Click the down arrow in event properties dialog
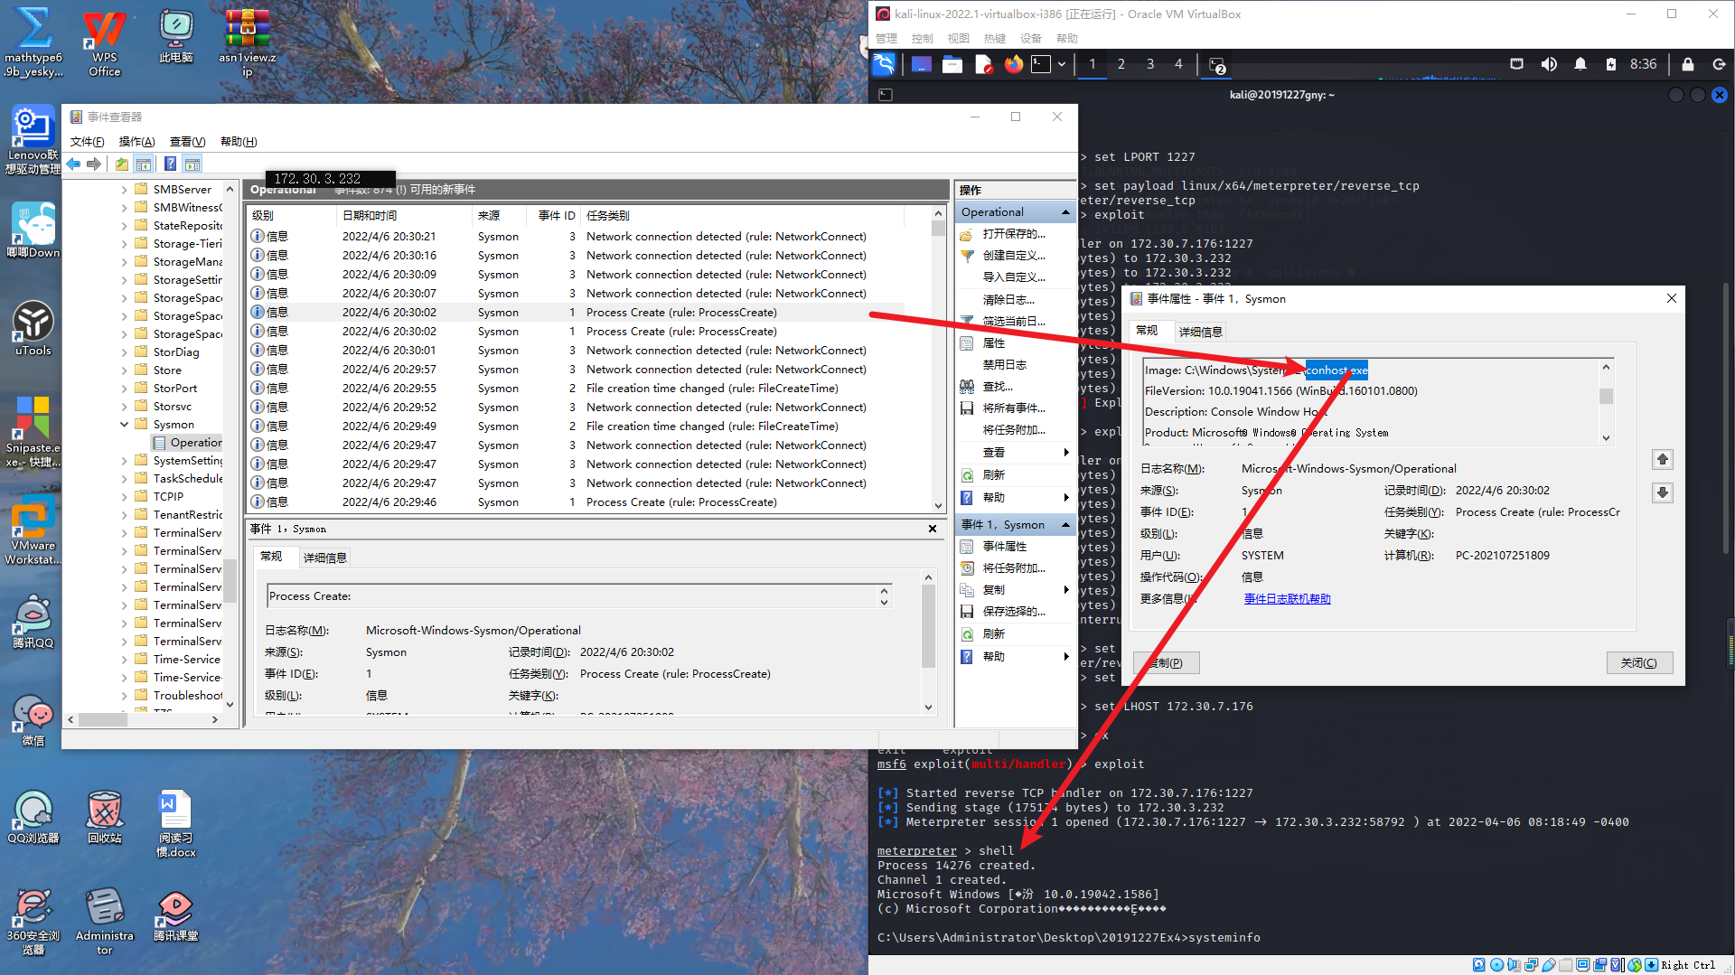This screenshot has width=1735, height=975. 1663,492
